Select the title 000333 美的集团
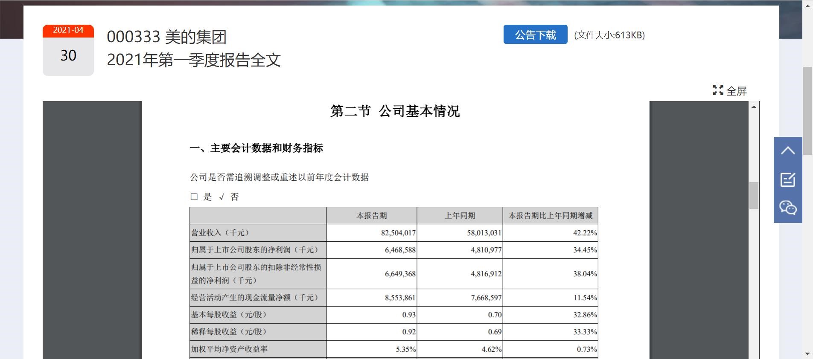The image size is (813, 359). pyautogui.click(x=166, y=37)
